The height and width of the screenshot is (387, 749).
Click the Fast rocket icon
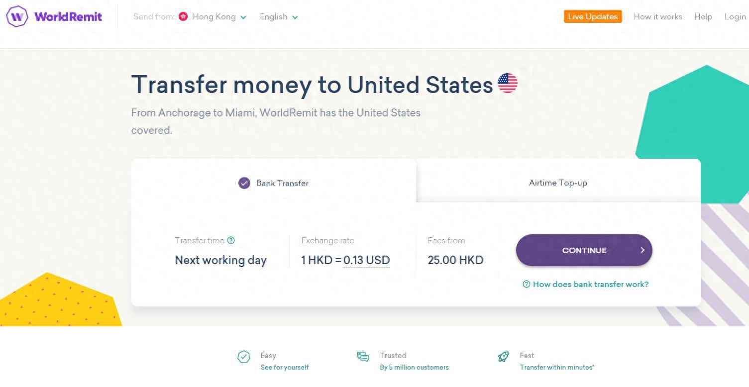pyautogui.click(x=503, y=356)
